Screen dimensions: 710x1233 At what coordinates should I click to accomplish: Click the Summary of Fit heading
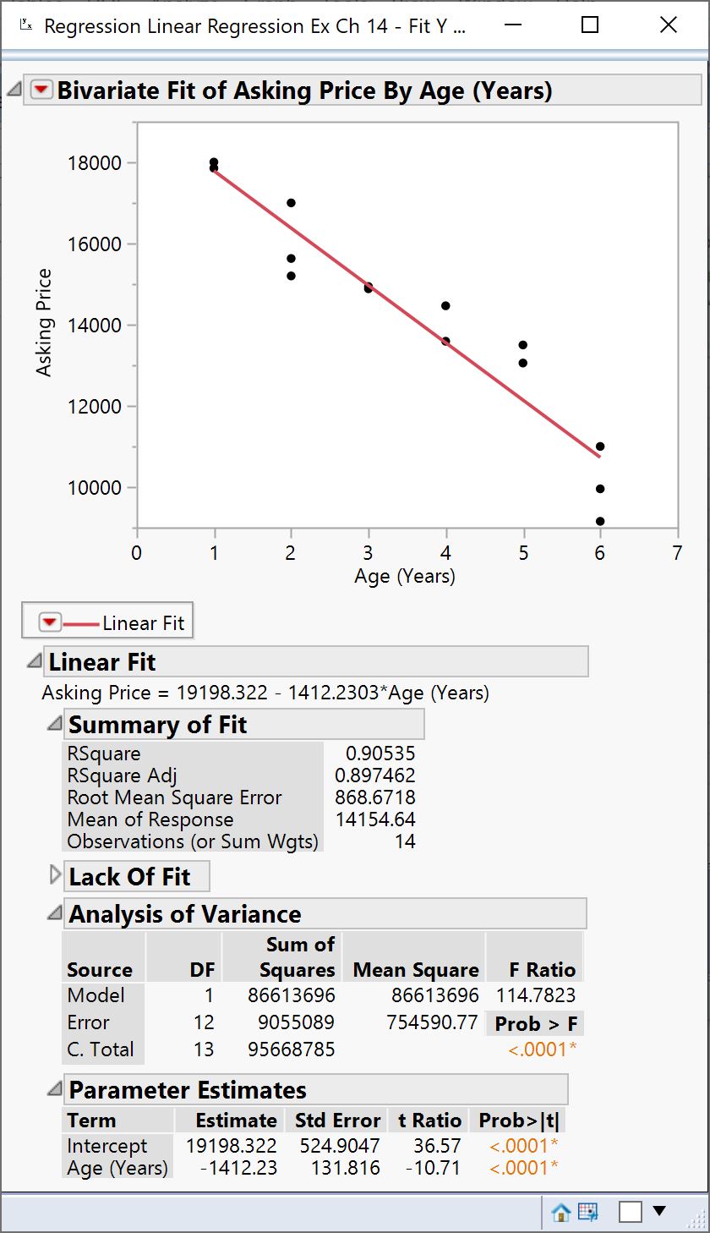pyautogui.click(x=158, y=725)
